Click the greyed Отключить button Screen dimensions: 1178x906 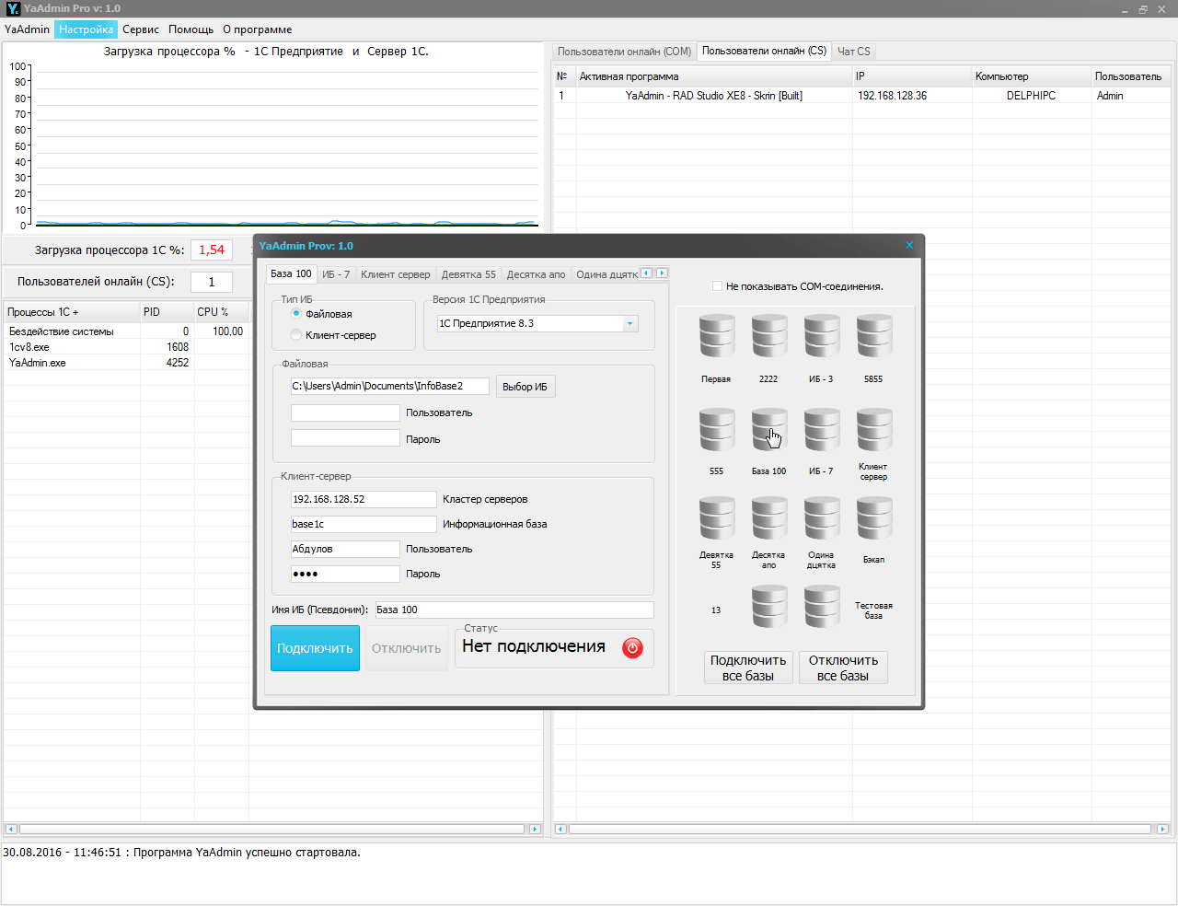point(406,648)
